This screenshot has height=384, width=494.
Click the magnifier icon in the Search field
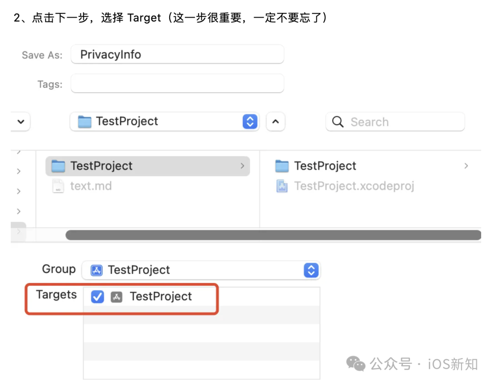point(337,122)
